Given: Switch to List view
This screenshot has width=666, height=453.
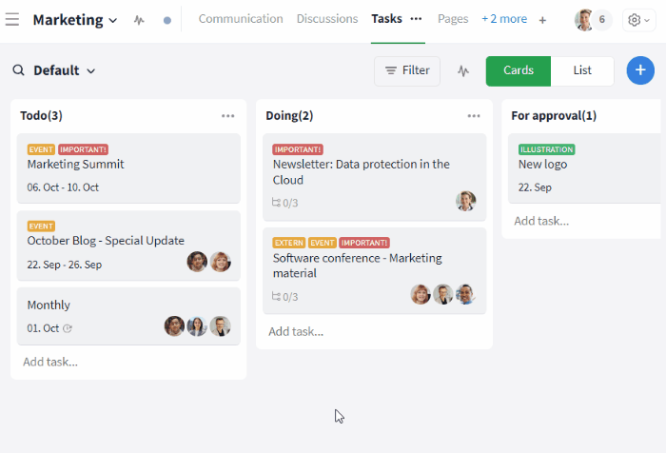Looking at the screenshot, I should tap(582, 70).
